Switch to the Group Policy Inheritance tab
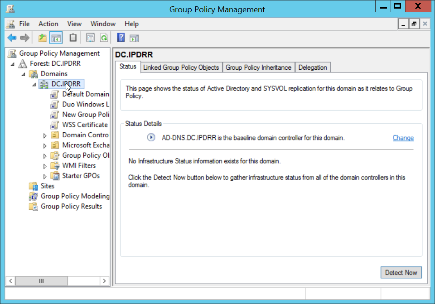The image size is (435, 304). (258, 68)
